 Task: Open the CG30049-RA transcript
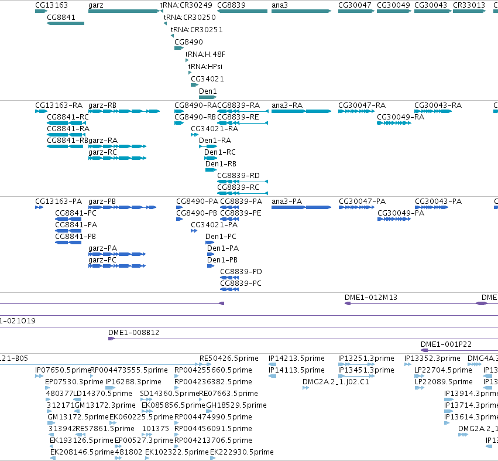coord(394,123)
